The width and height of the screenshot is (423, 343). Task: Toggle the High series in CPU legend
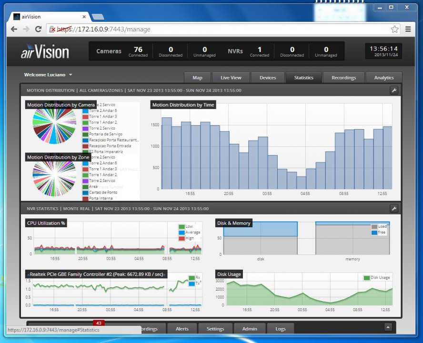tap(181, 238)
